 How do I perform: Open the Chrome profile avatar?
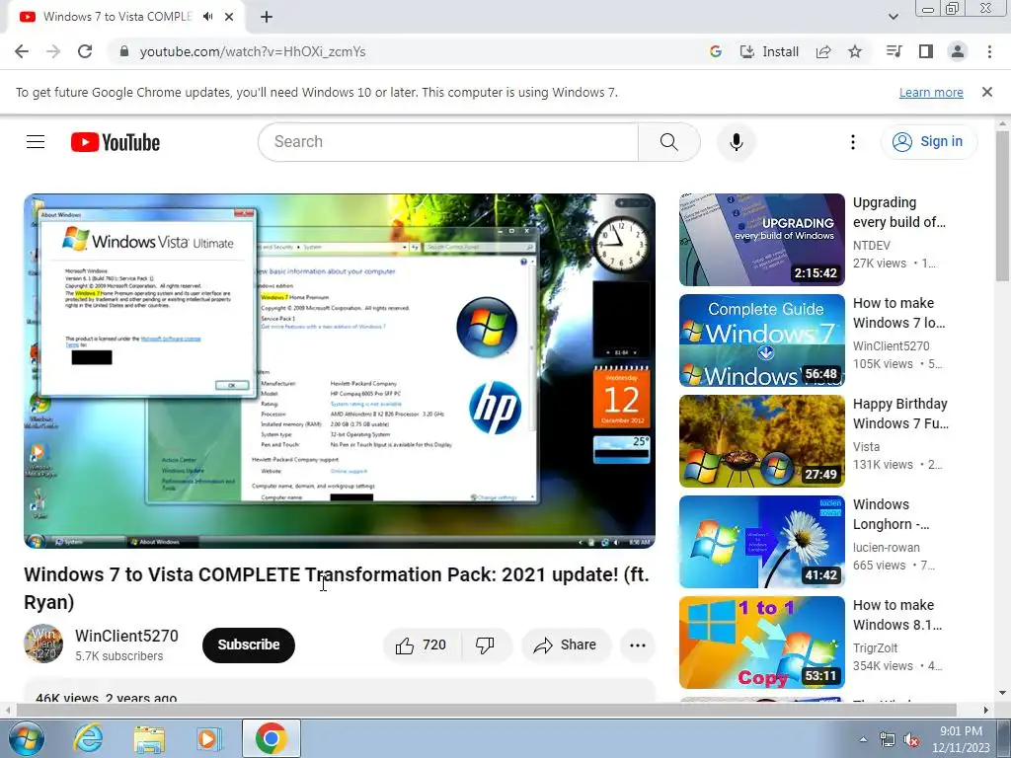pyautogui.click(x=958, y=51)
